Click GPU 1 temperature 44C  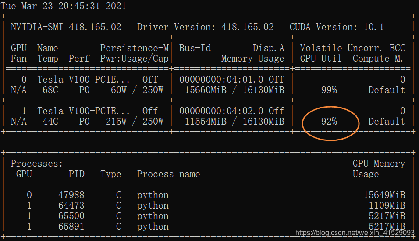click(50, 122)
